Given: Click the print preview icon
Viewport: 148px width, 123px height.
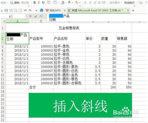Looking at the screenshot, I should pyautogui.click(x=20, y=10).
